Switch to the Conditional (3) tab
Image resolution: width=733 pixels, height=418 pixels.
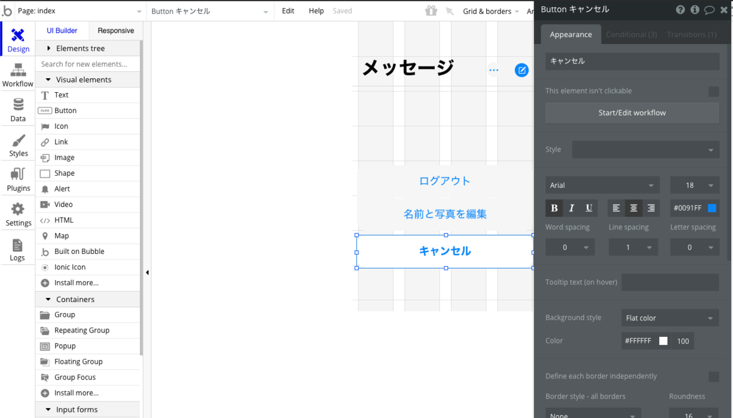point(631,35)
